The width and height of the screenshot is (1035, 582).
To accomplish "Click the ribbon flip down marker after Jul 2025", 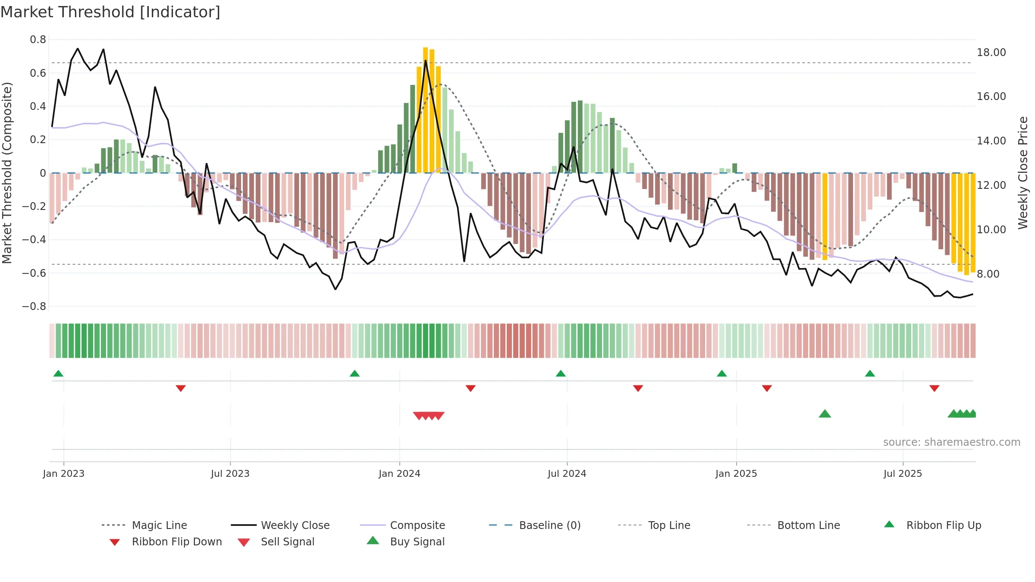I will (934, 388).
